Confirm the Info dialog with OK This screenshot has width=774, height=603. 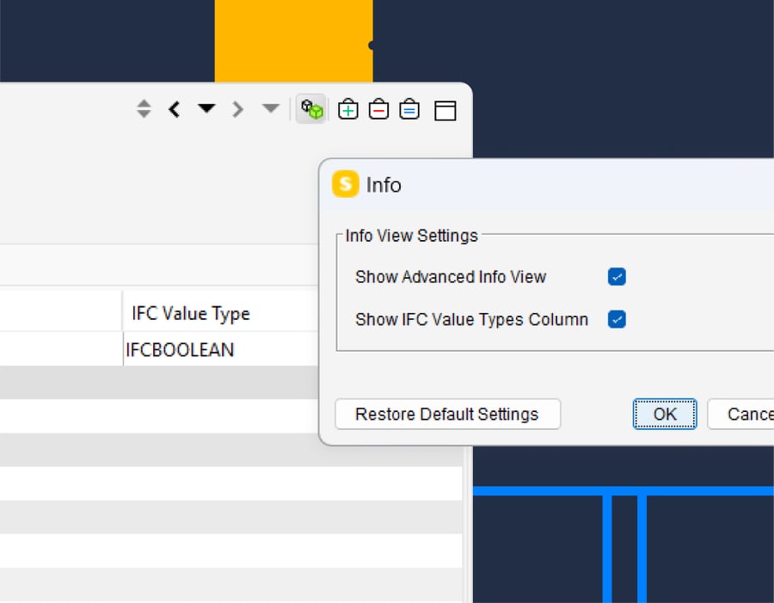(x=665, y=414)
